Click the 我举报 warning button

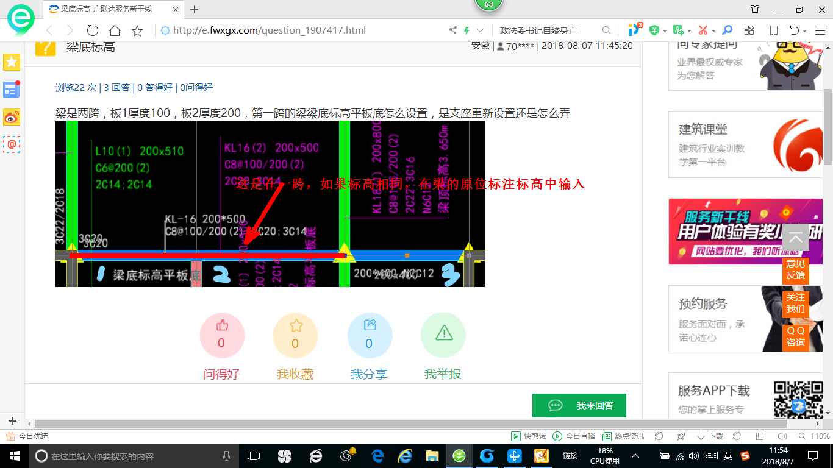[x=443, y=336]
